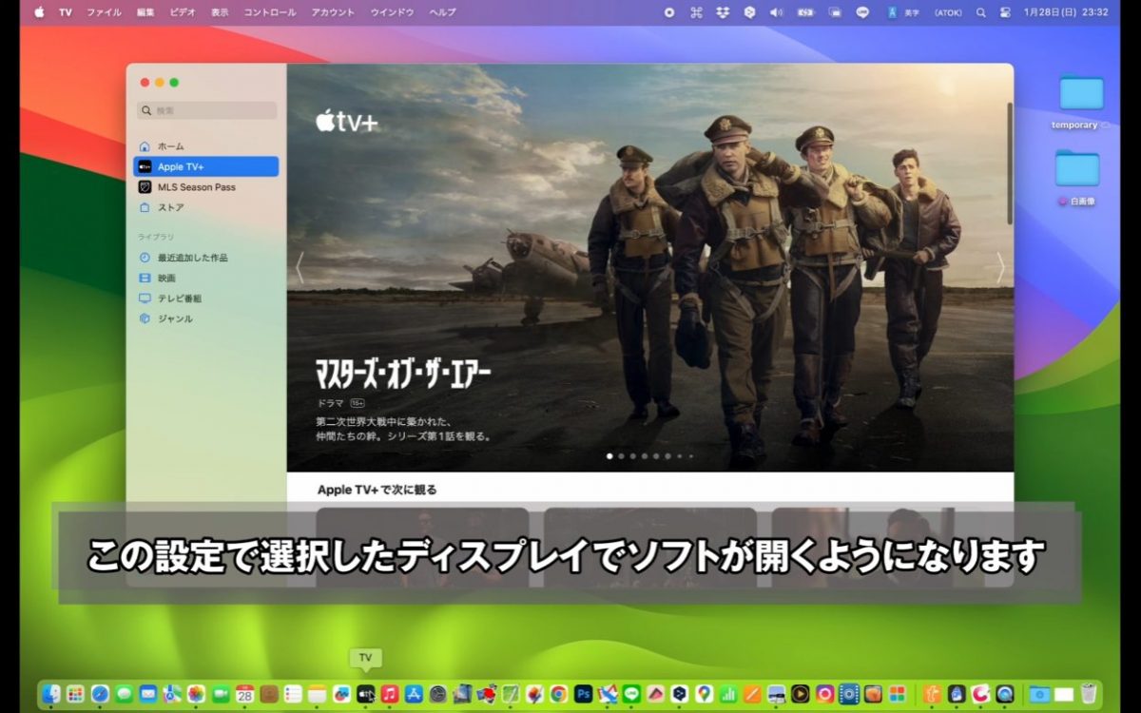This screenshot has height=713, width=1141.
Task: Open the ビデオ menu
Action: tap(183, 12)
